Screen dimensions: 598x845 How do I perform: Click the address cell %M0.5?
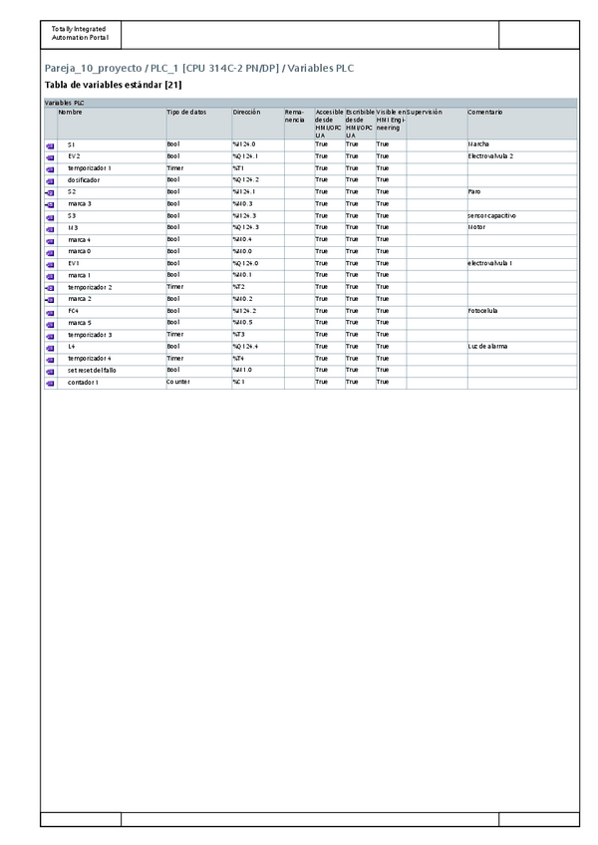[x=258, y=323]
